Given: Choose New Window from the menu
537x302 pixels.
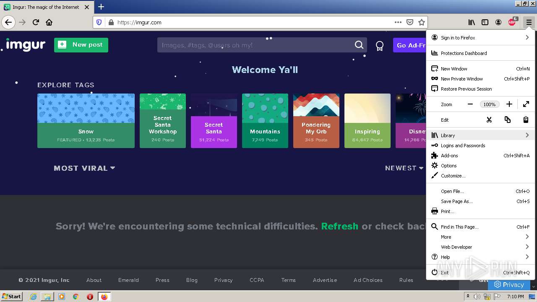Looking at the screenshot, I should point(481,69).
